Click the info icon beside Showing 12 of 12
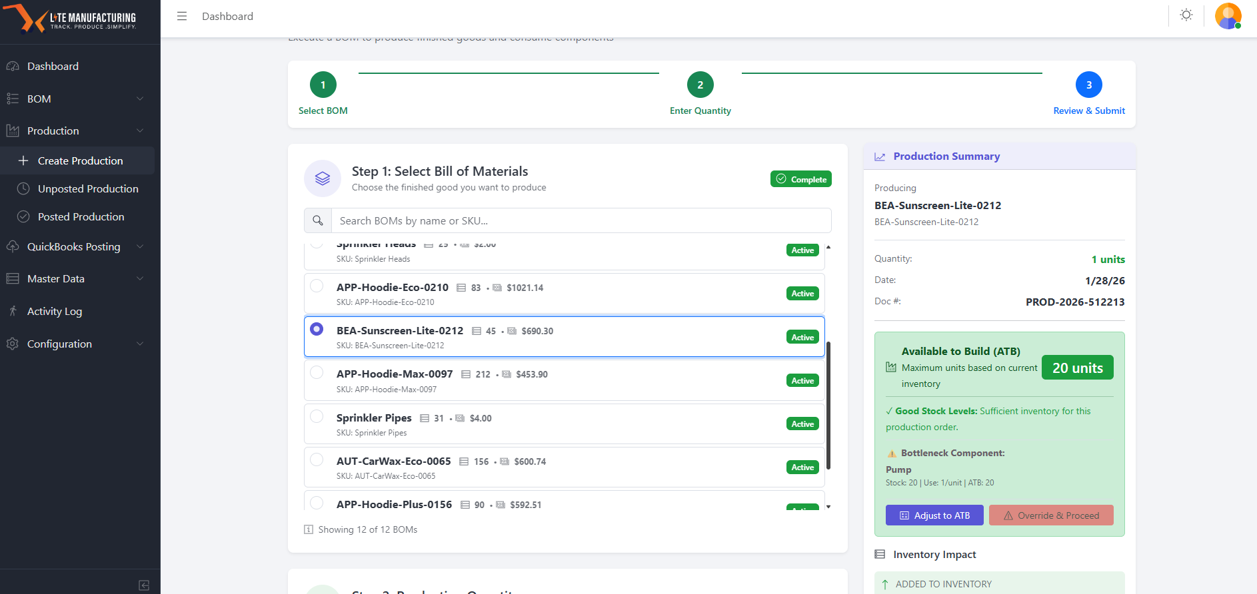Image resolution: width=1257 pixels, height=594 pixels. [x=309, y=529]
